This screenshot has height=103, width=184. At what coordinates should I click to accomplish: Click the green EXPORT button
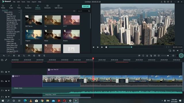tap(86, 6)
